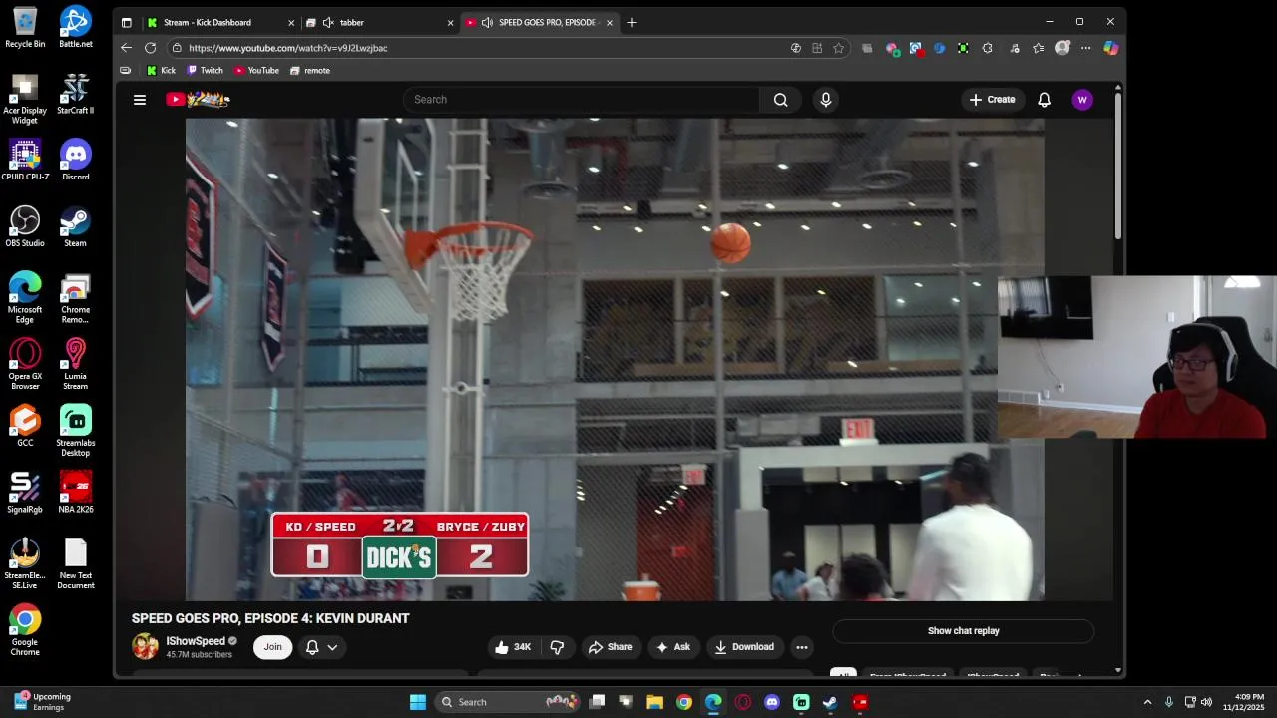This screenshot has height=718, width=1277.
Task: Open New Text Document on desktop
Action: (75, 564)
